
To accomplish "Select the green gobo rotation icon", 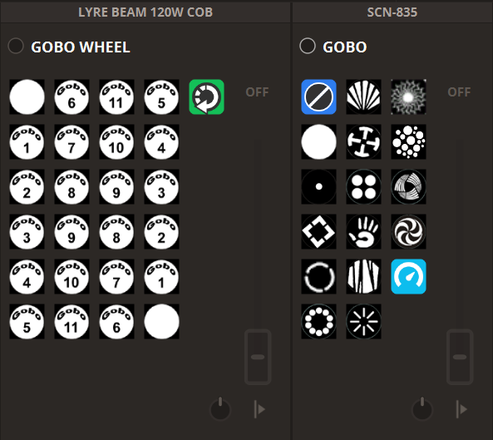I will (206, 96).
